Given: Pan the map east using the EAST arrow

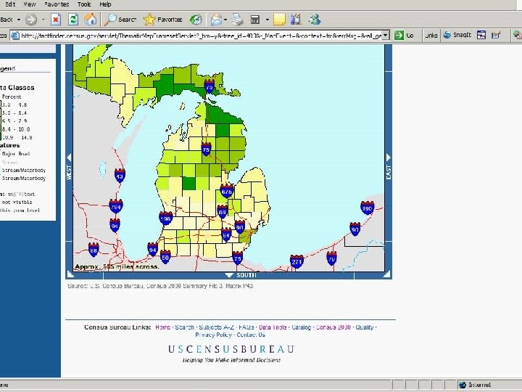Looking at the screenshot, I should click(389, 158).
